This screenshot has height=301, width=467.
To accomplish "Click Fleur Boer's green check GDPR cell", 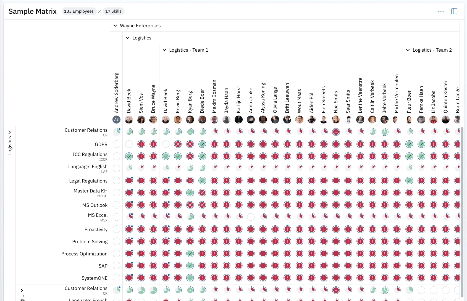I will [409, 144].
